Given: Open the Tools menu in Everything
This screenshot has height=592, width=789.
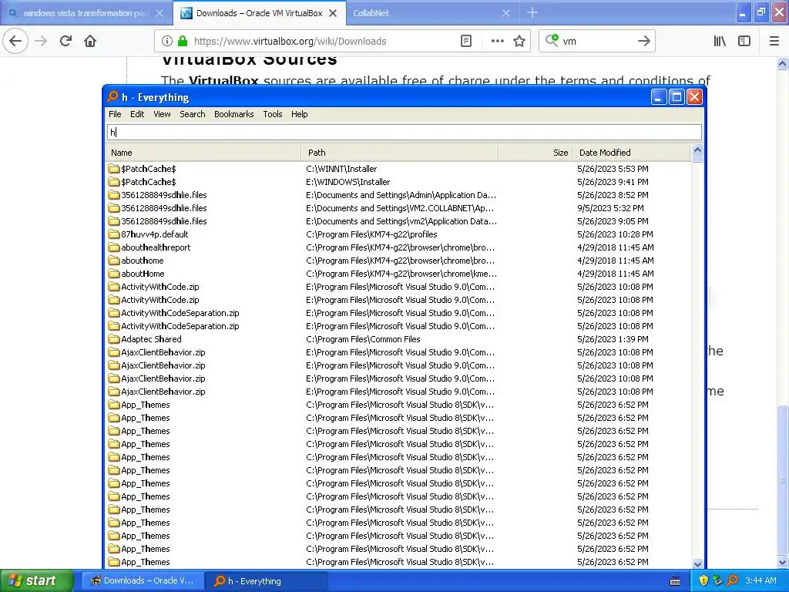Looking at the screenshot, I should click(x=272, y=114).
